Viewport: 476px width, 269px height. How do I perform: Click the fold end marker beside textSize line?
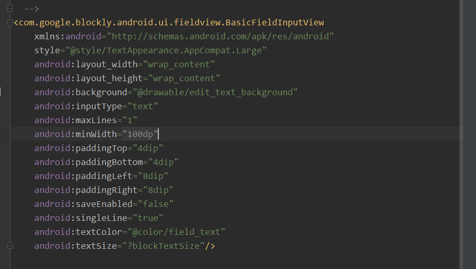(10, 246)
